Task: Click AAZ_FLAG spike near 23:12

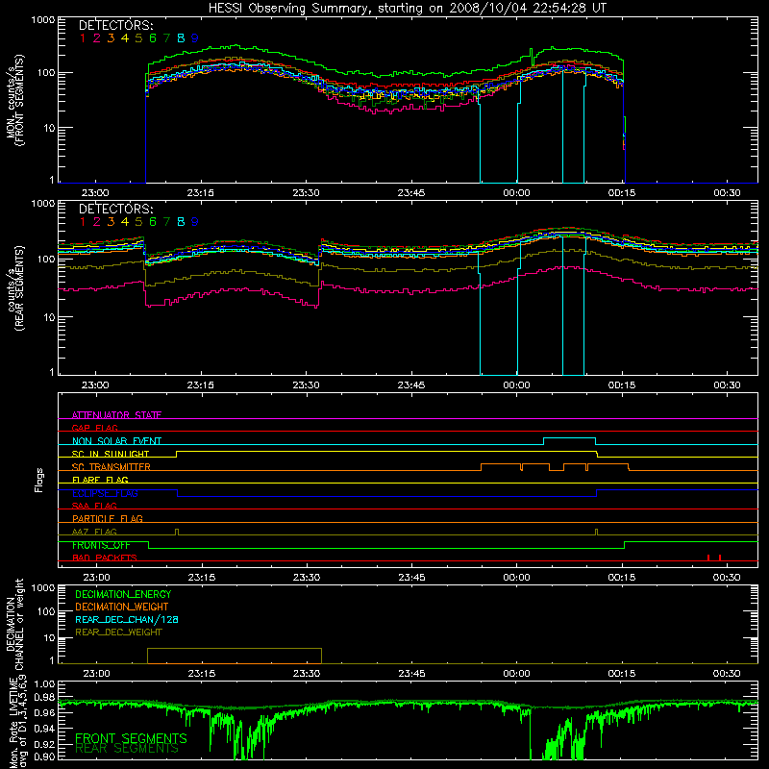Action: pyautogui.click(x=177, y=532)
